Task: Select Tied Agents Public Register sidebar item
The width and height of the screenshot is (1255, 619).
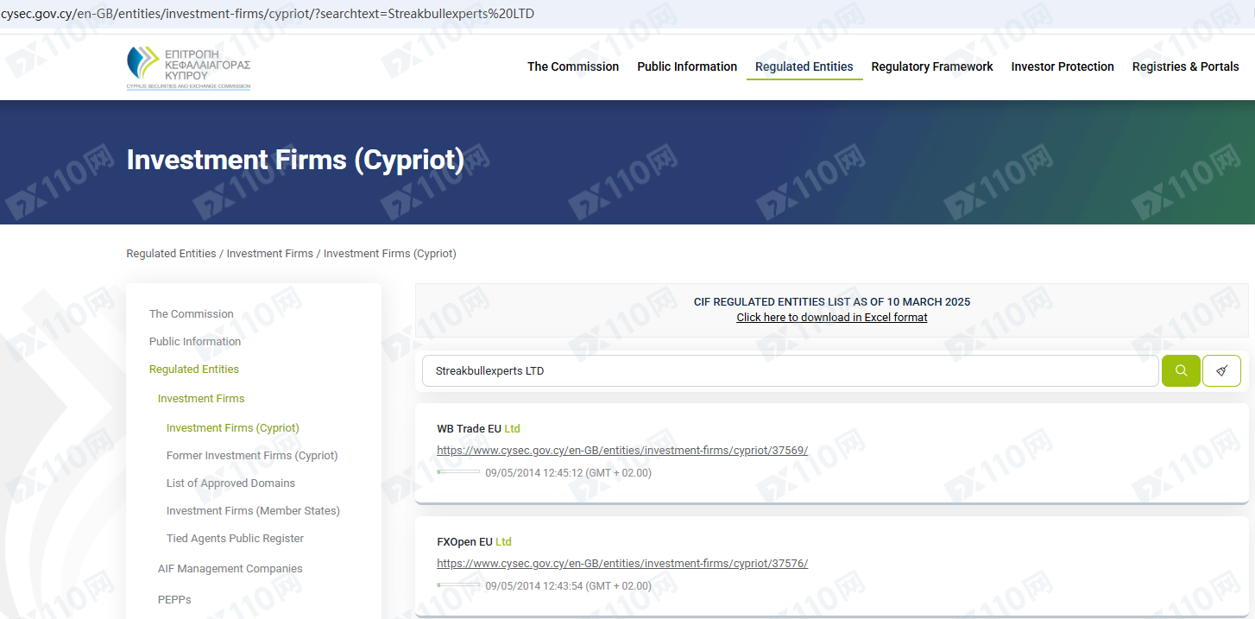Action: [235, 538]
